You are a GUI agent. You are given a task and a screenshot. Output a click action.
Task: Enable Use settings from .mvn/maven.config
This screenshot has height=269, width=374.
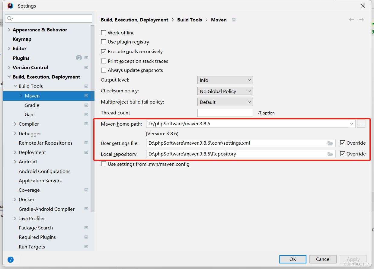coord(104,164)
